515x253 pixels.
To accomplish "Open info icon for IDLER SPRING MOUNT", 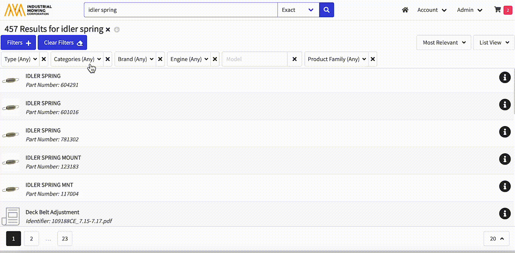I will (x=505, y=159).
